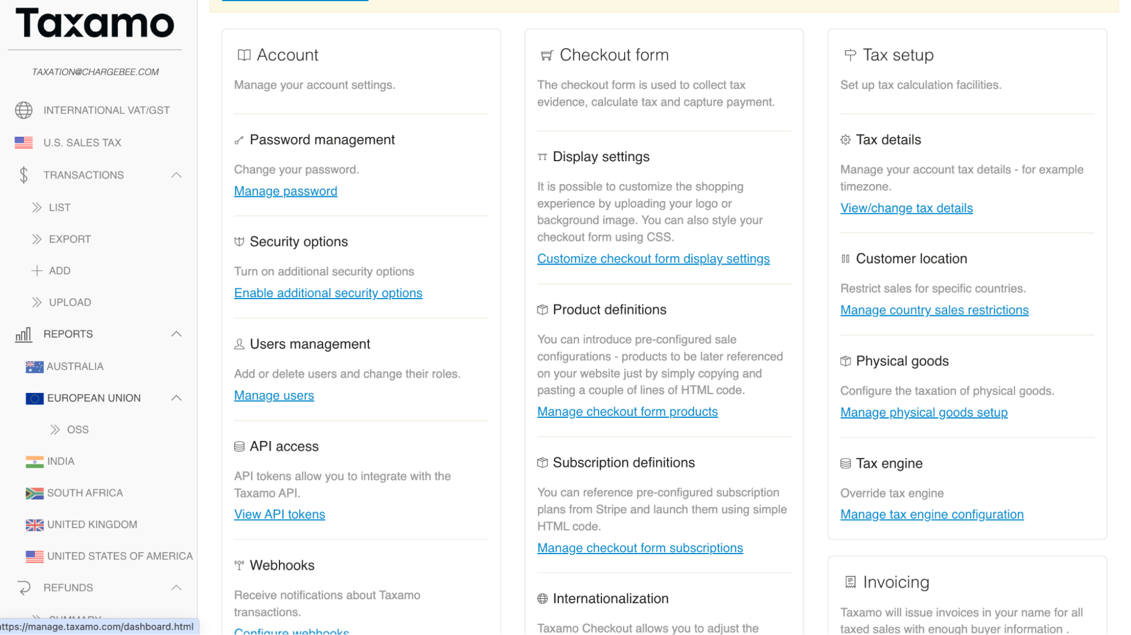Viewport: 1131px width, 635px height.
Task: Collapse the European Union submenu
Action: (177, 398)
